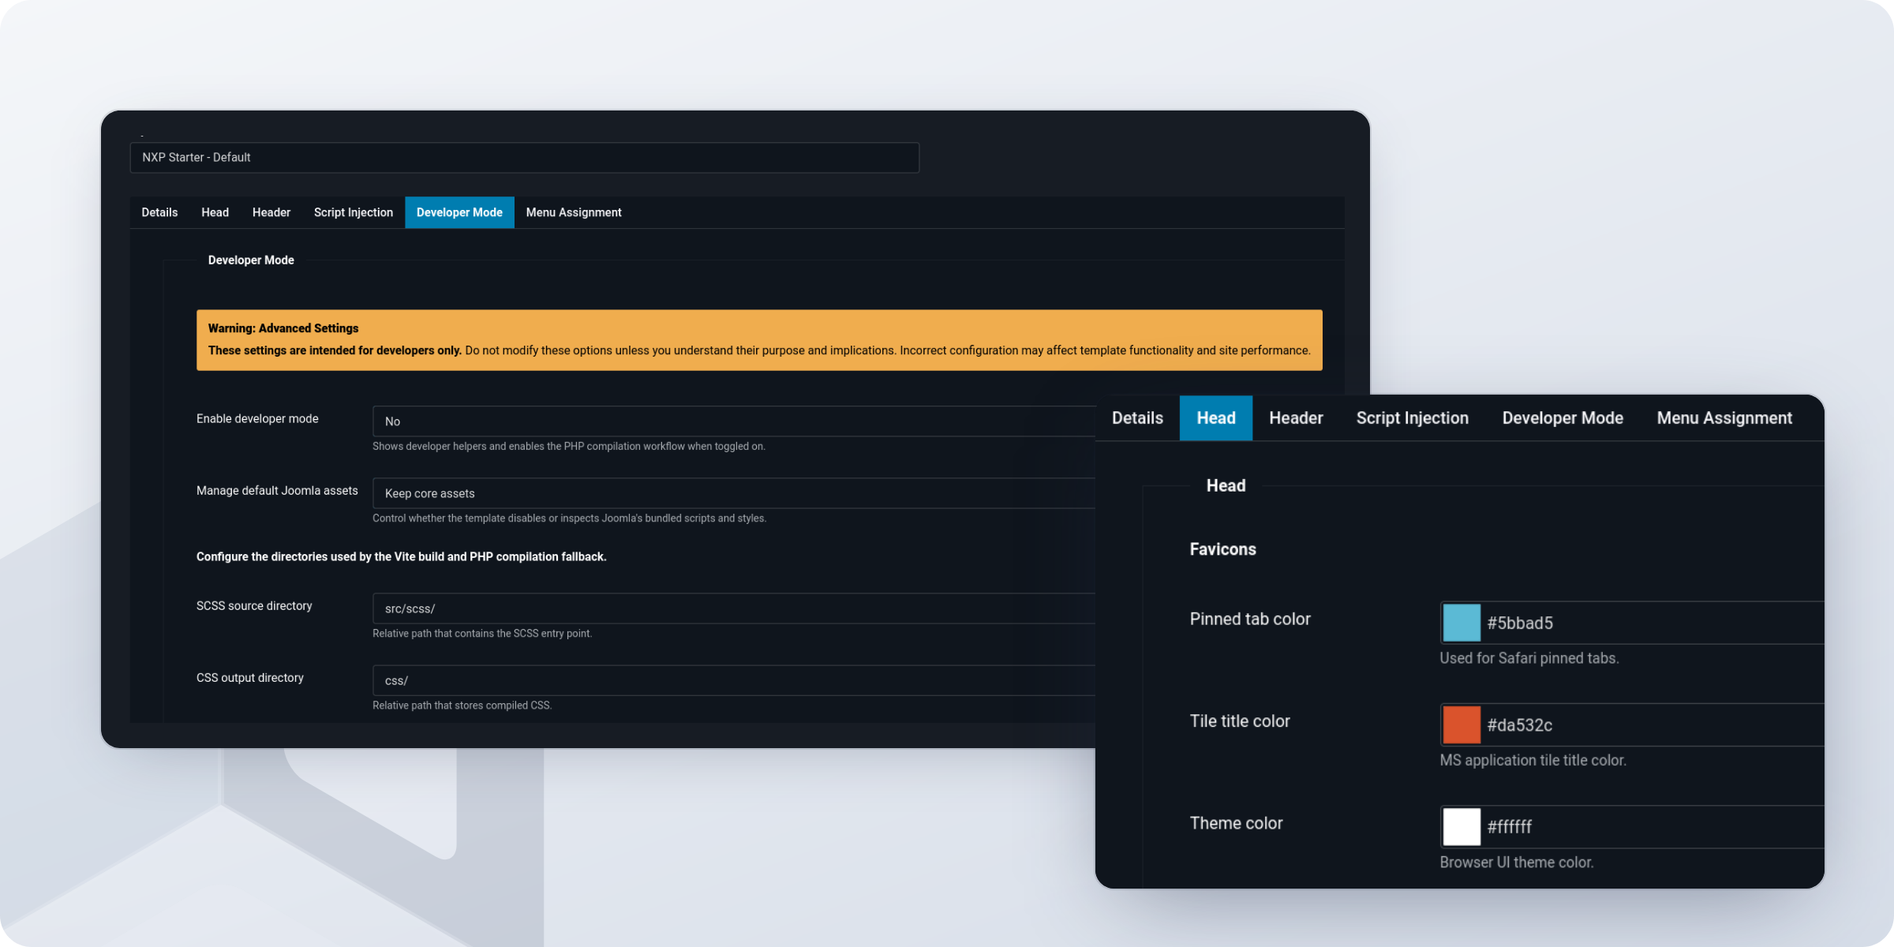Select Developer Mode tab in back window
The width and height of the screenshot is (1894, 947).
pos(459,212)
